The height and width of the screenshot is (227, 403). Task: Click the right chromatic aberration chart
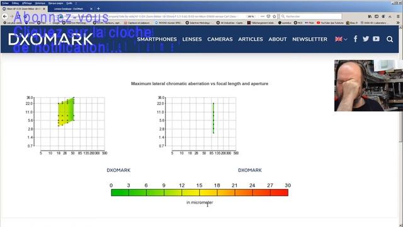(x=198, y=125)
